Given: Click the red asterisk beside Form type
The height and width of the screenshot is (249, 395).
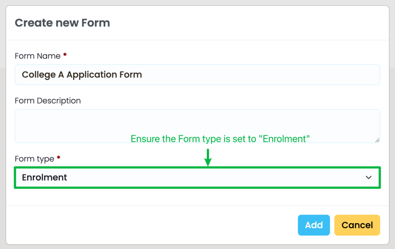Looking at the screenshot, I should pyautogui.click(x=58, y=158).
